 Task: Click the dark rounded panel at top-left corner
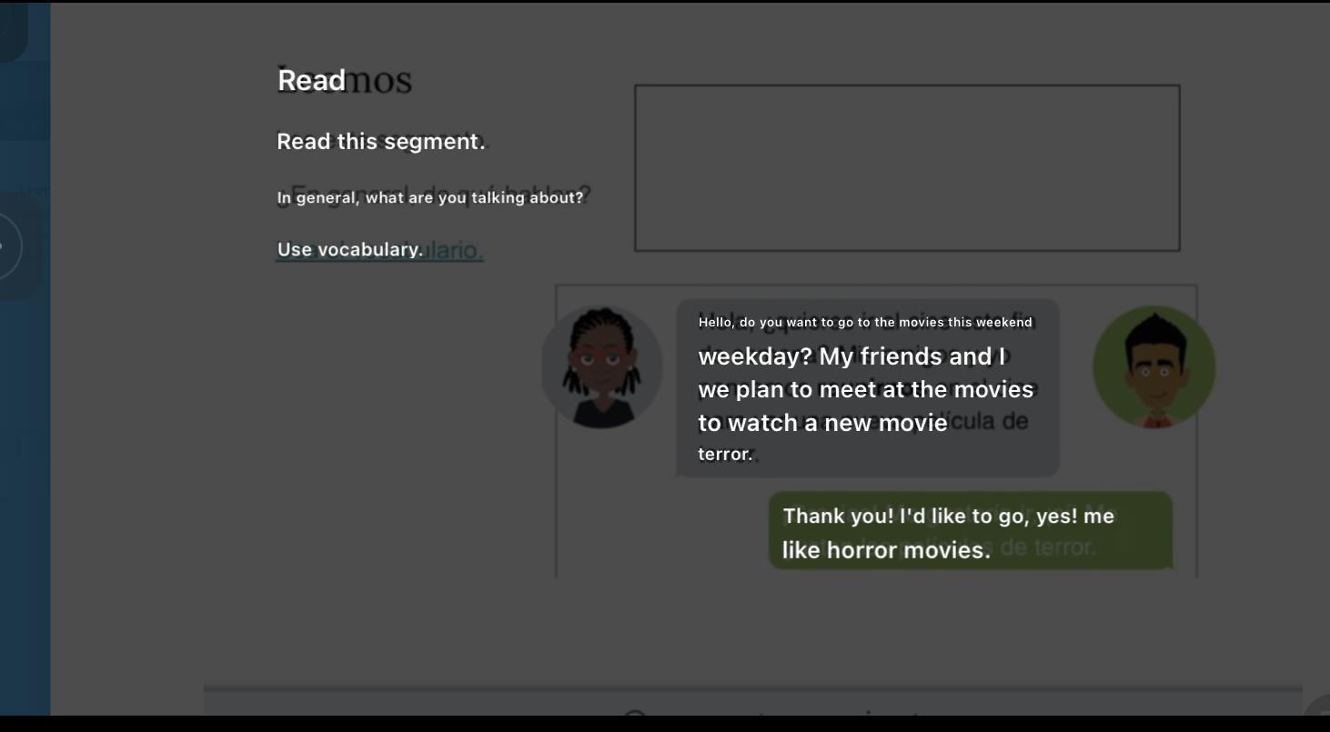pyautogui.click(x=14, y=31)
